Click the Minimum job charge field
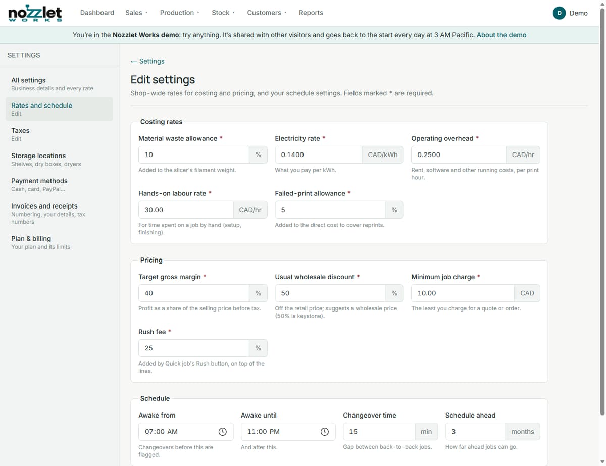The width and height of the screenshot is (606, 466). [463, 293]
